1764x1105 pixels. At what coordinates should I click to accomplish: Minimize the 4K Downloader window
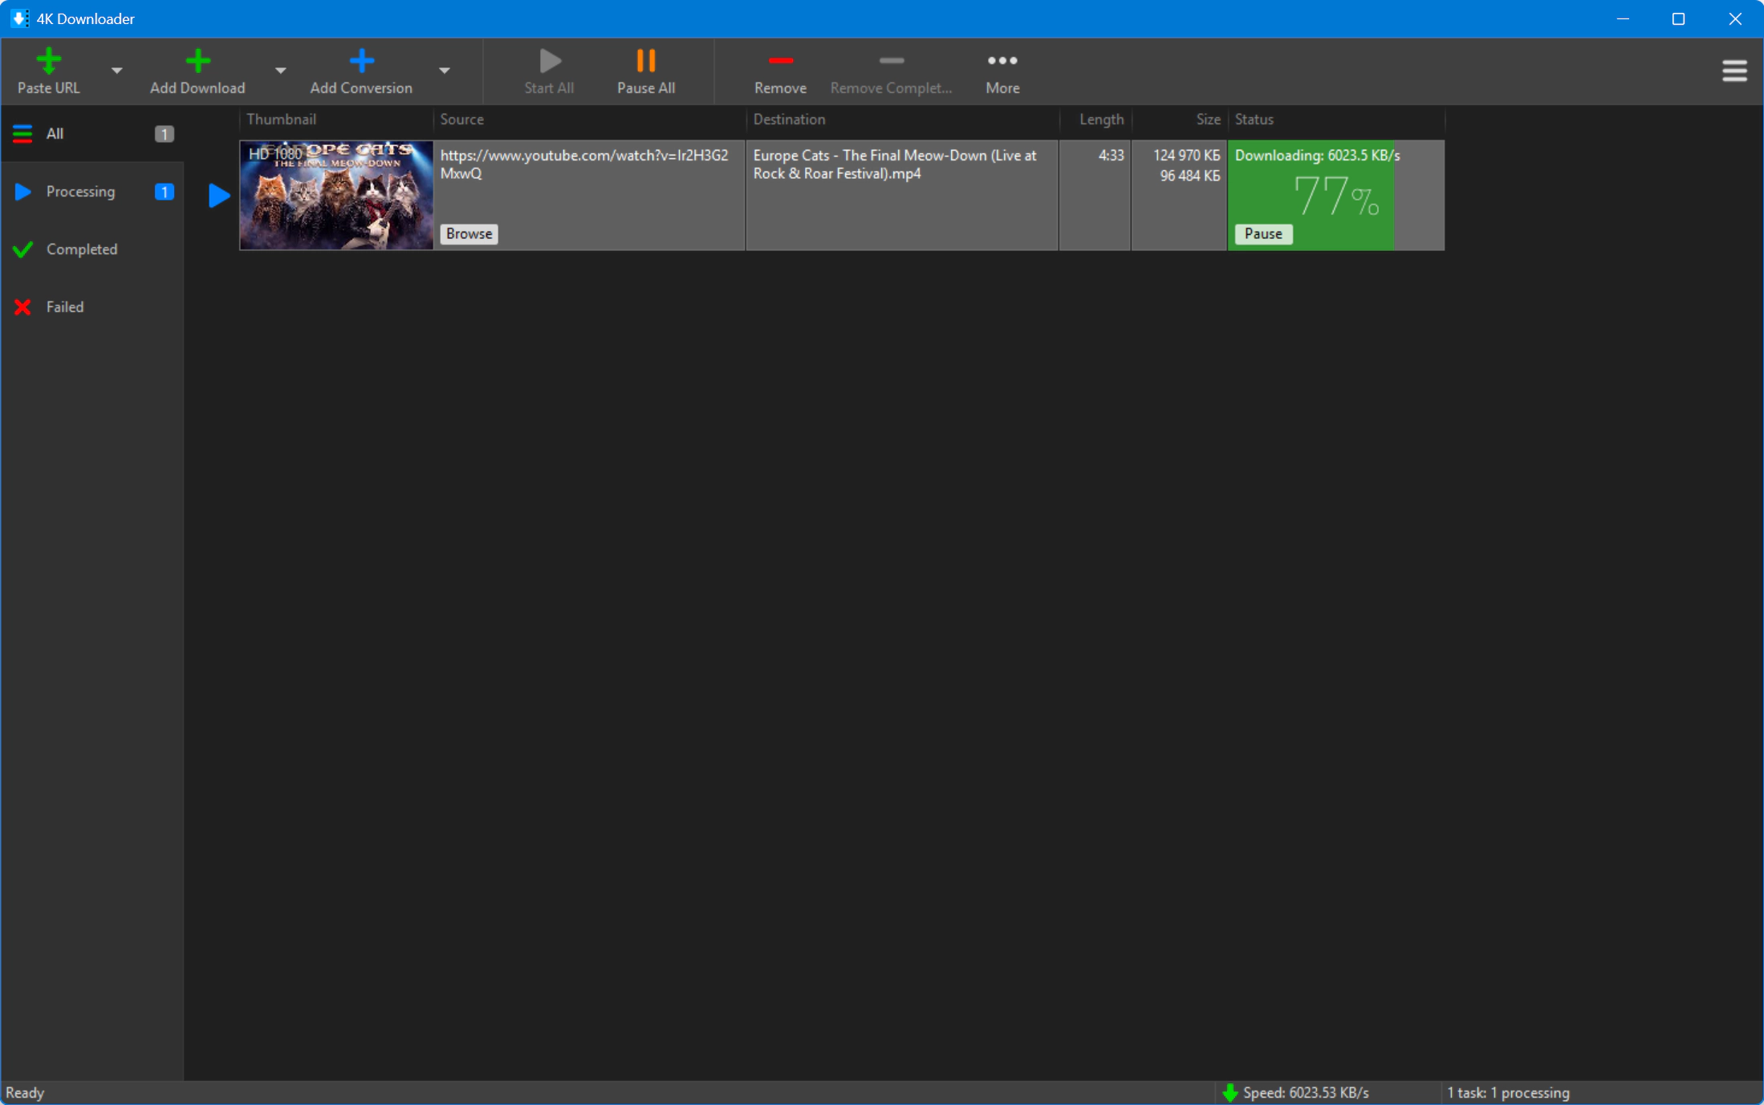click(x=1623, y=18)
